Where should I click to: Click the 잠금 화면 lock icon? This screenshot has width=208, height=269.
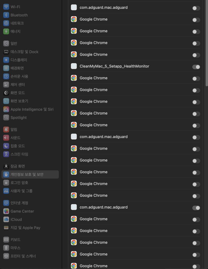pyautogui.click(x=6, y=166)
